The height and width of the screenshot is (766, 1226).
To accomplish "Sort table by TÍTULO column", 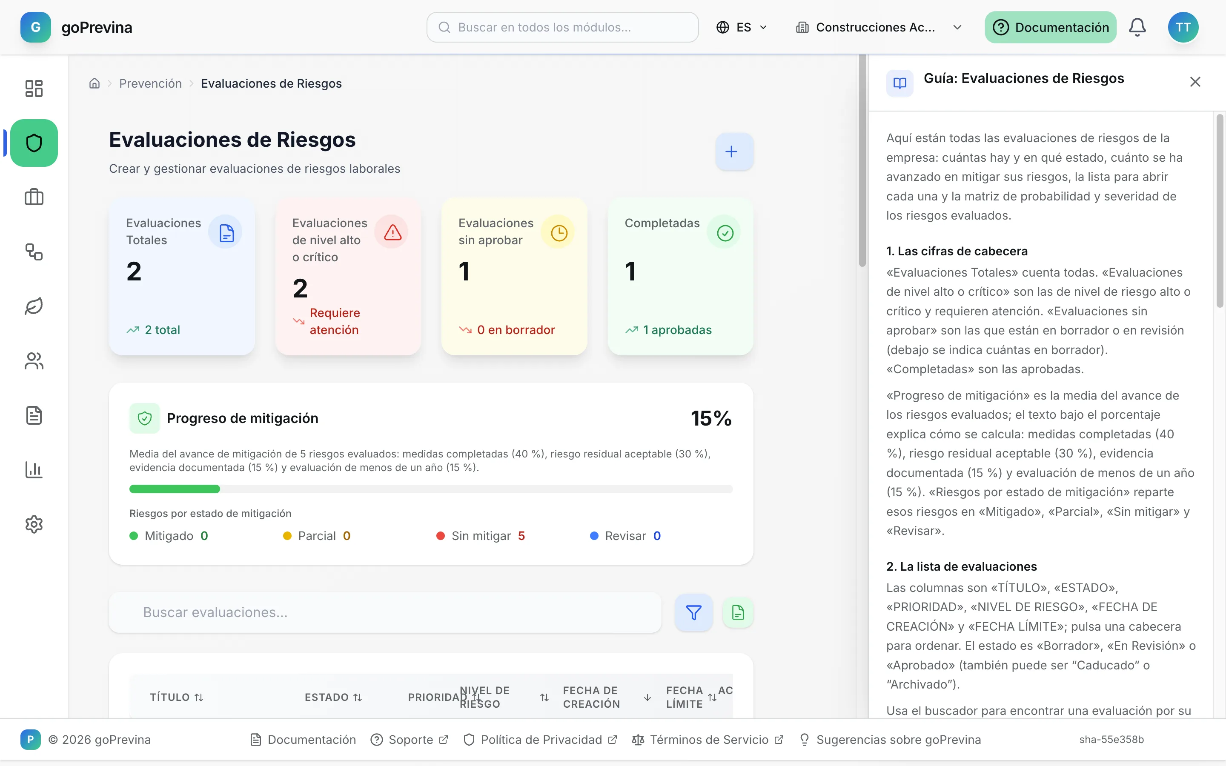I will tap(176, 697).
